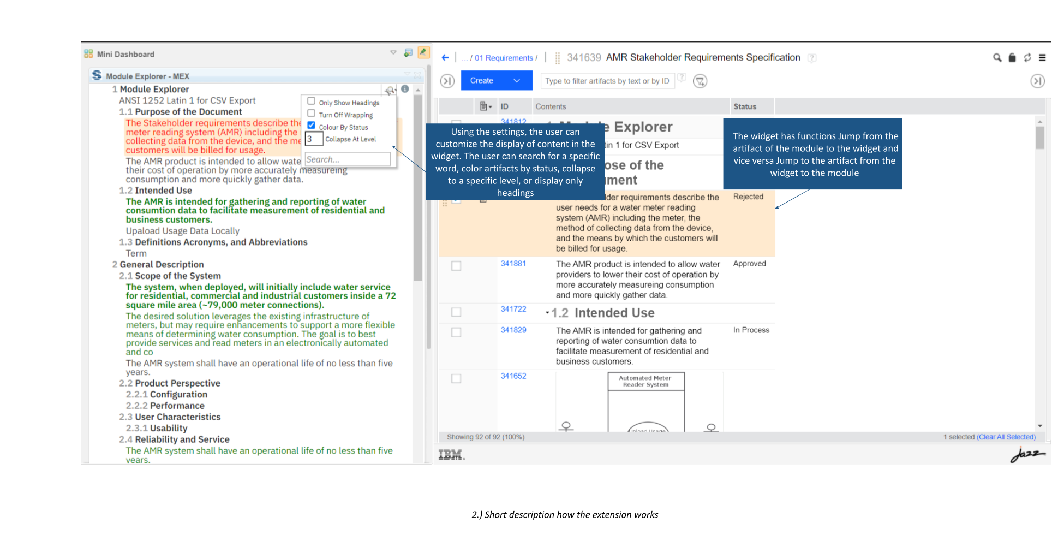Expand right sidebar with arrow circle icon
Screen dimensions: 1064x535
(x=1037, y=81)
